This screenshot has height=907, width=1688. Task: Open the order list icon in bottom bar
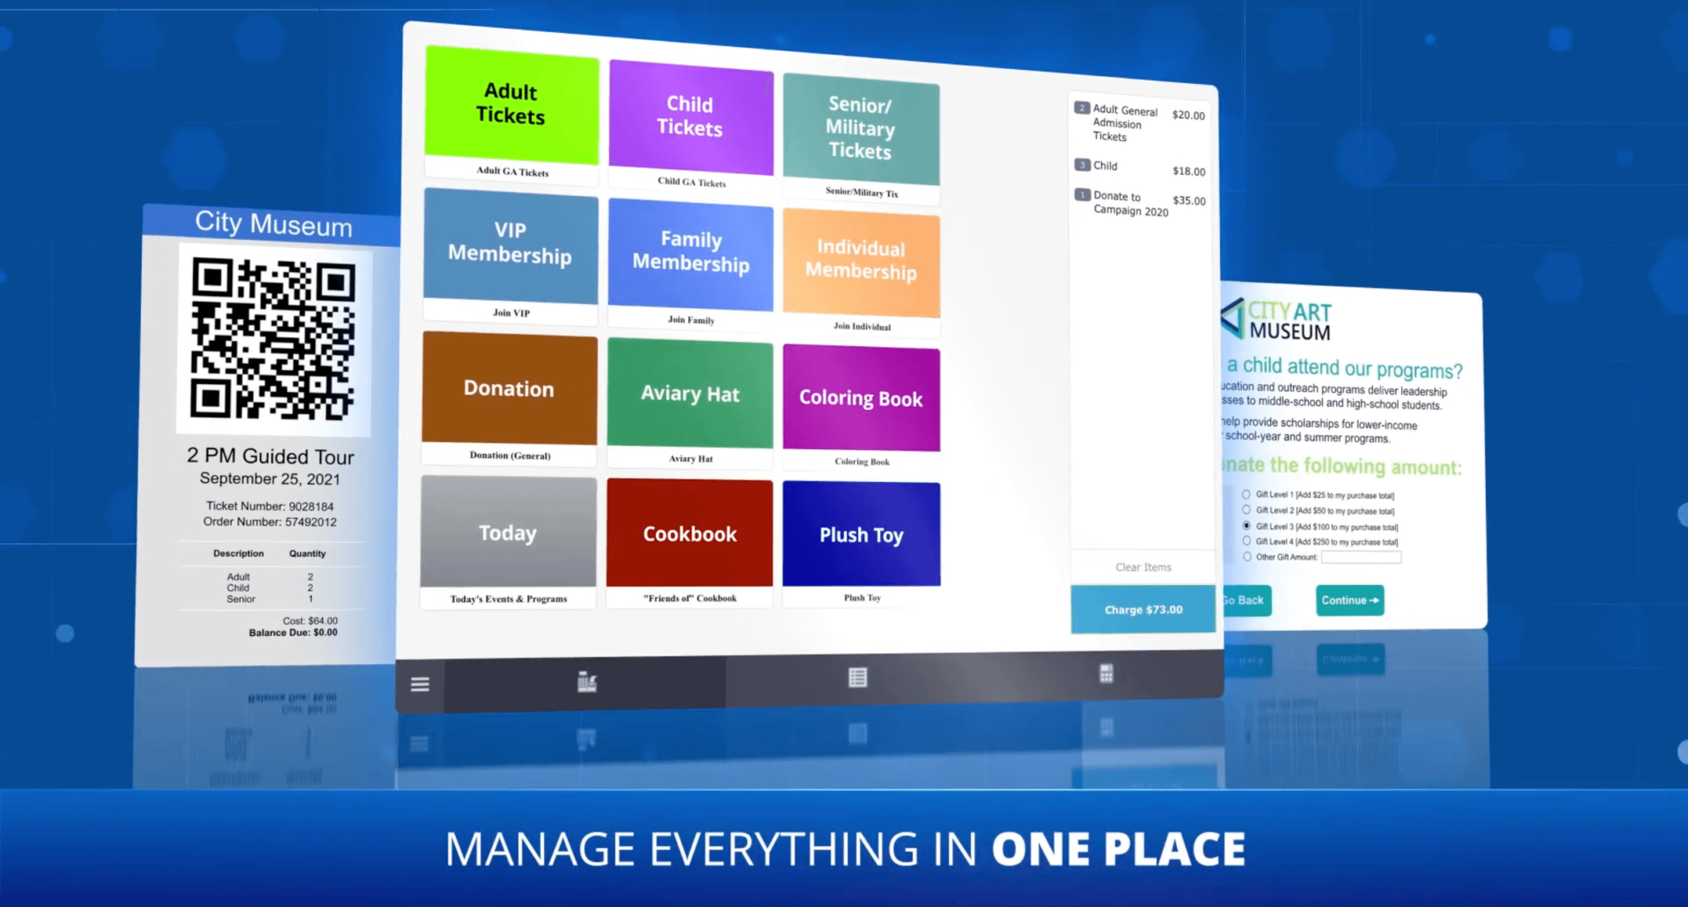(x=857, y=676)
